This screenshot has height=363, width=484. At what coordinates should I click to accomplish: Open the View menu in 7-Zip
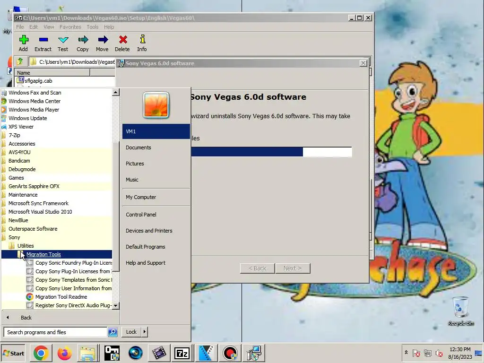[x=49, y=27]
